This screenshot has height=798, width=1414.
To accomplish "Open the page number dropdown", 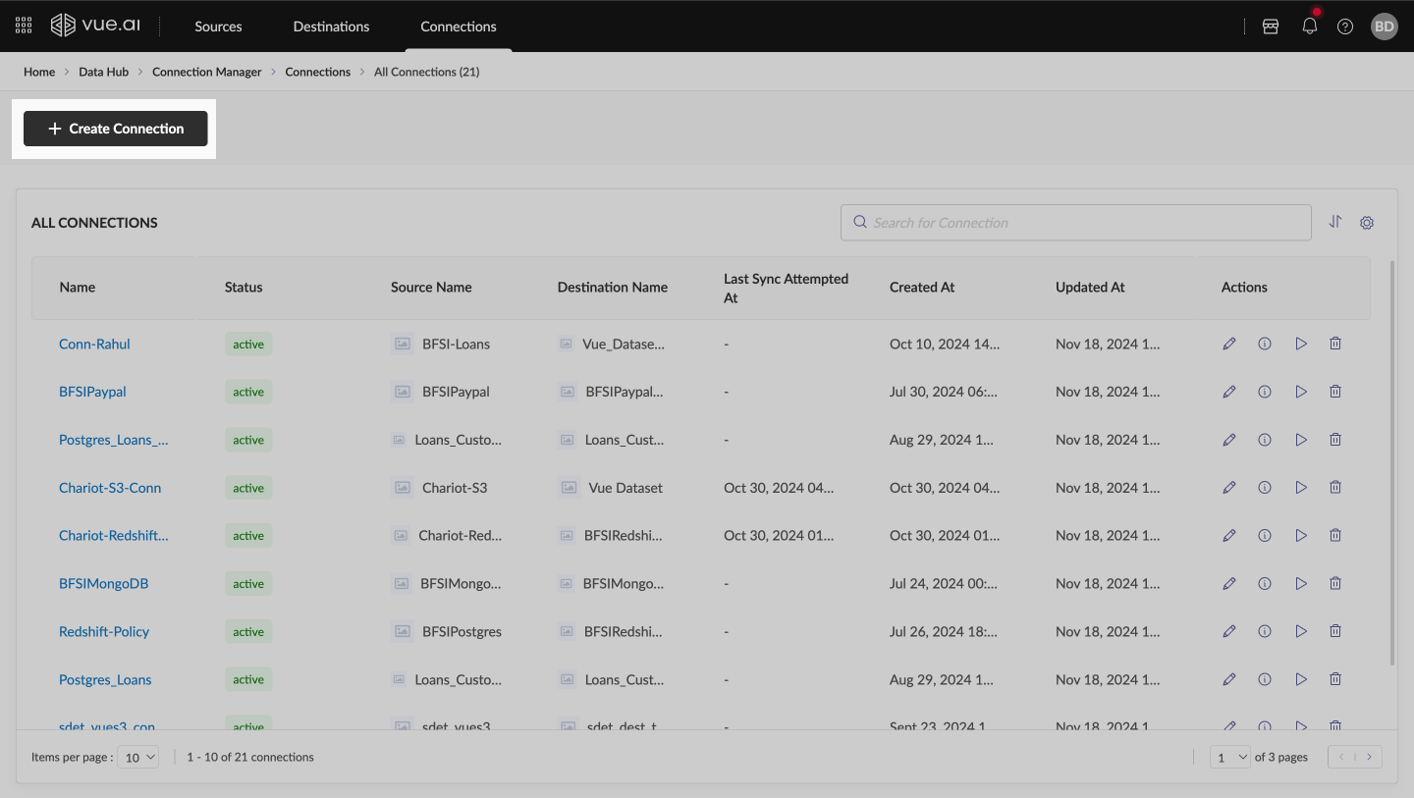I will click(x=1229, y=757).
